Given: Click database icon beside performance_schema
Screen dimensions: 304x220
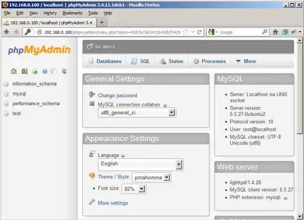Looking at the screenshot, I should pyautogui.click(x=7, y=104).
